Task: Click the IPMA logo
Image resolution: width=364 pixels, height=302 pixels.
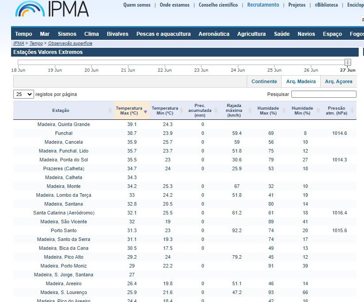Action: [52, 9]
